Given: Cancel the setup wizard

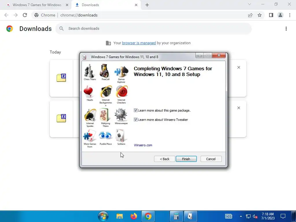Looking at the screenshot, I should 211,159.
